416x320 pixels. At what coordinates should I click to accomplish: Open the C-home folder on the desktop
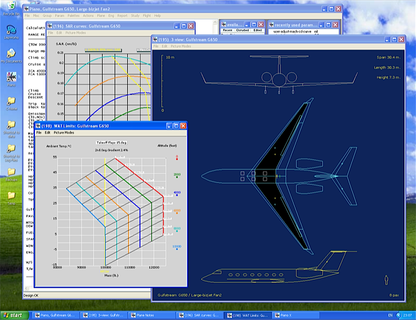(x=11, y=103)
